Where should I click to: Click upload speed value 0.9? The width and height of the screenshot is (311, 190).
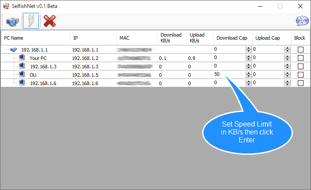click(x=191, y=58)
